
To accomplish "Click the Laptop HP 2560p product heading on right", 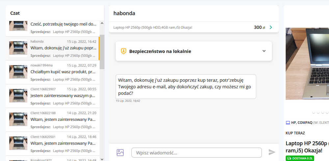I will [x=307, y=147].
